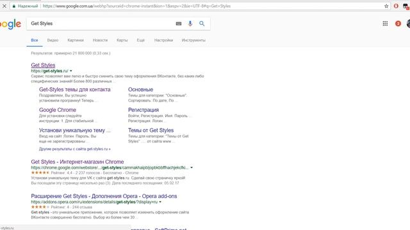Click the Google logo

click(10, 24)
